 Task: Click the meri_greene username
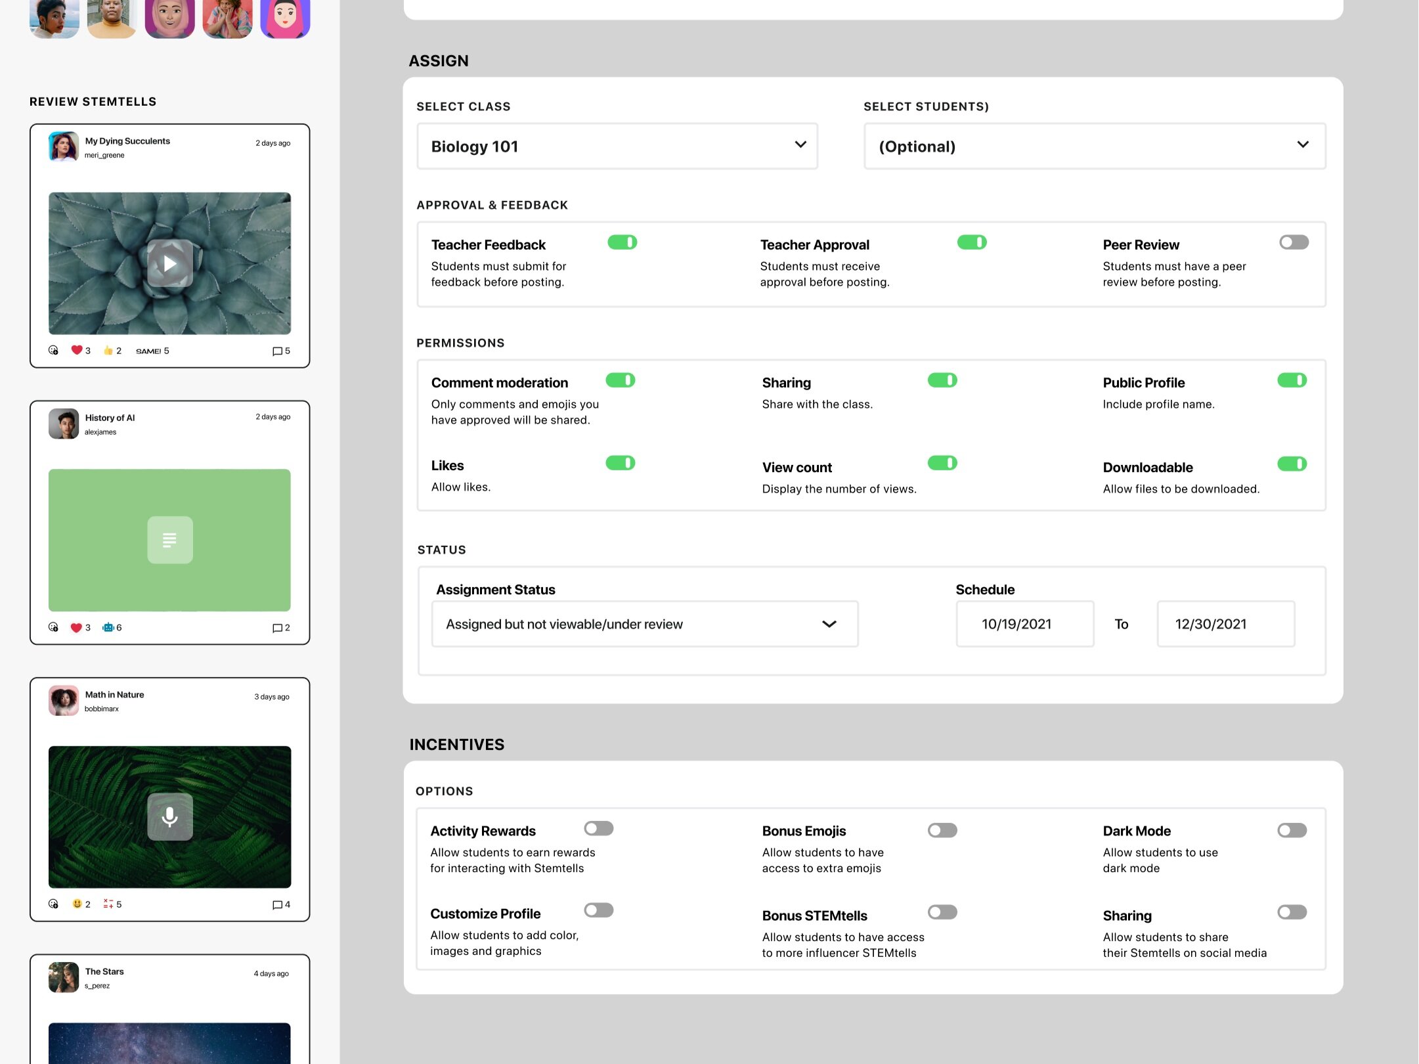(x=104, y=156)
